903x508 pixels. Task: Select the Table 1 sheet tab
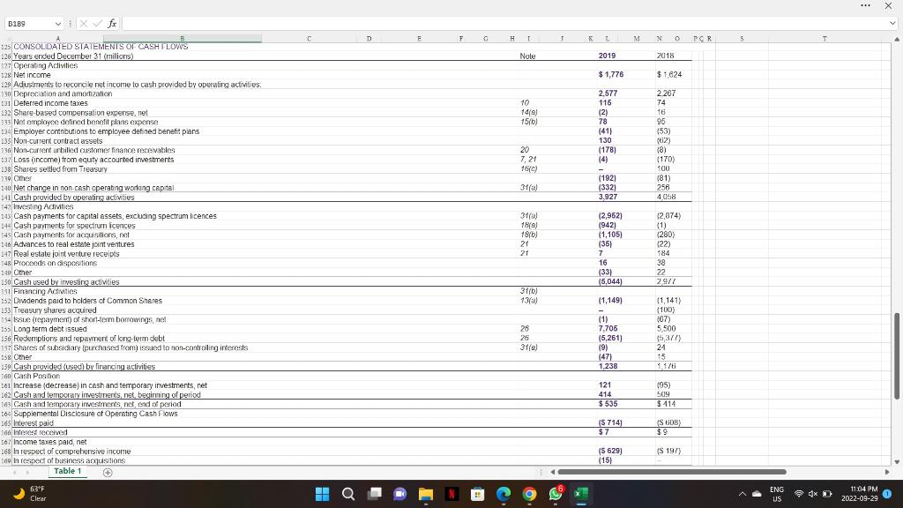pyautogui.click(x=67, y=471)
